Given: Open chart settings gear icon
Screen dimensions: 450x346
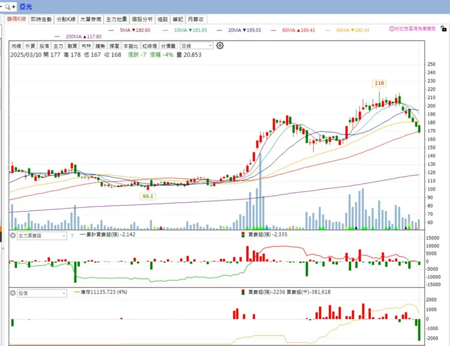Looking at the screenshot, I should pyautogui.click(x=220, y=46).
